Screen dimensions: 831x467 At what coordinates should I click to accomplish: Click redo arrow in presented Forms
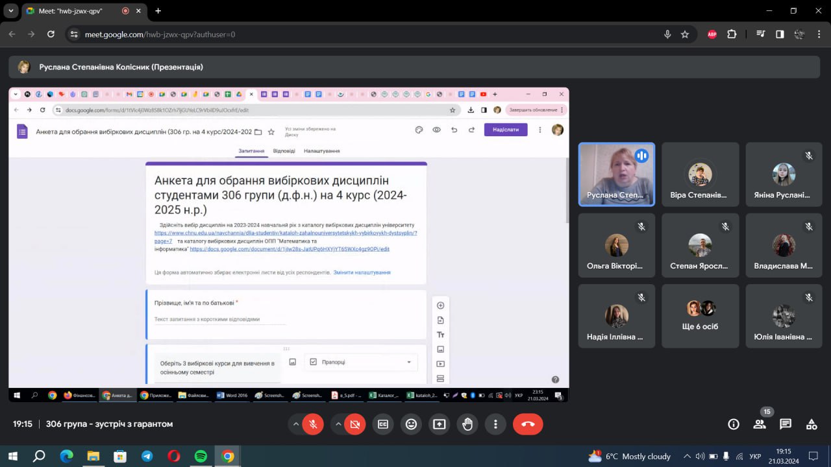[x=471, y=130]
